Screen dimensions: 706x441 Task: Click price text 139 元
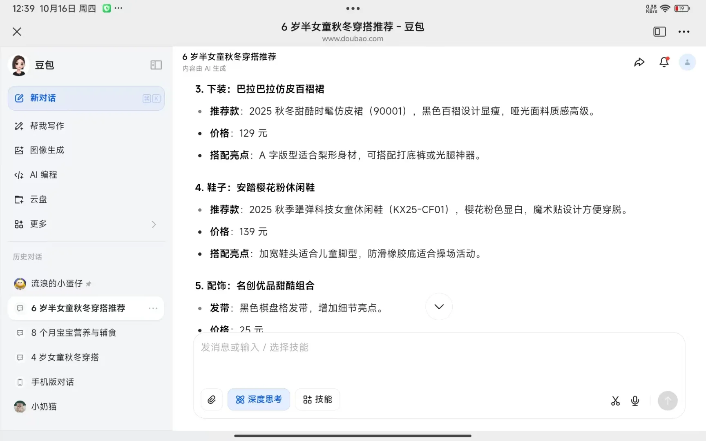click(253, 232)
